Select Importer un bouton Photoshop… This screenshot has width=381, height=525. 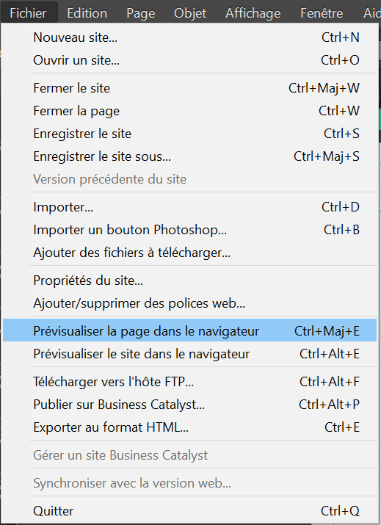click(190, 230)
